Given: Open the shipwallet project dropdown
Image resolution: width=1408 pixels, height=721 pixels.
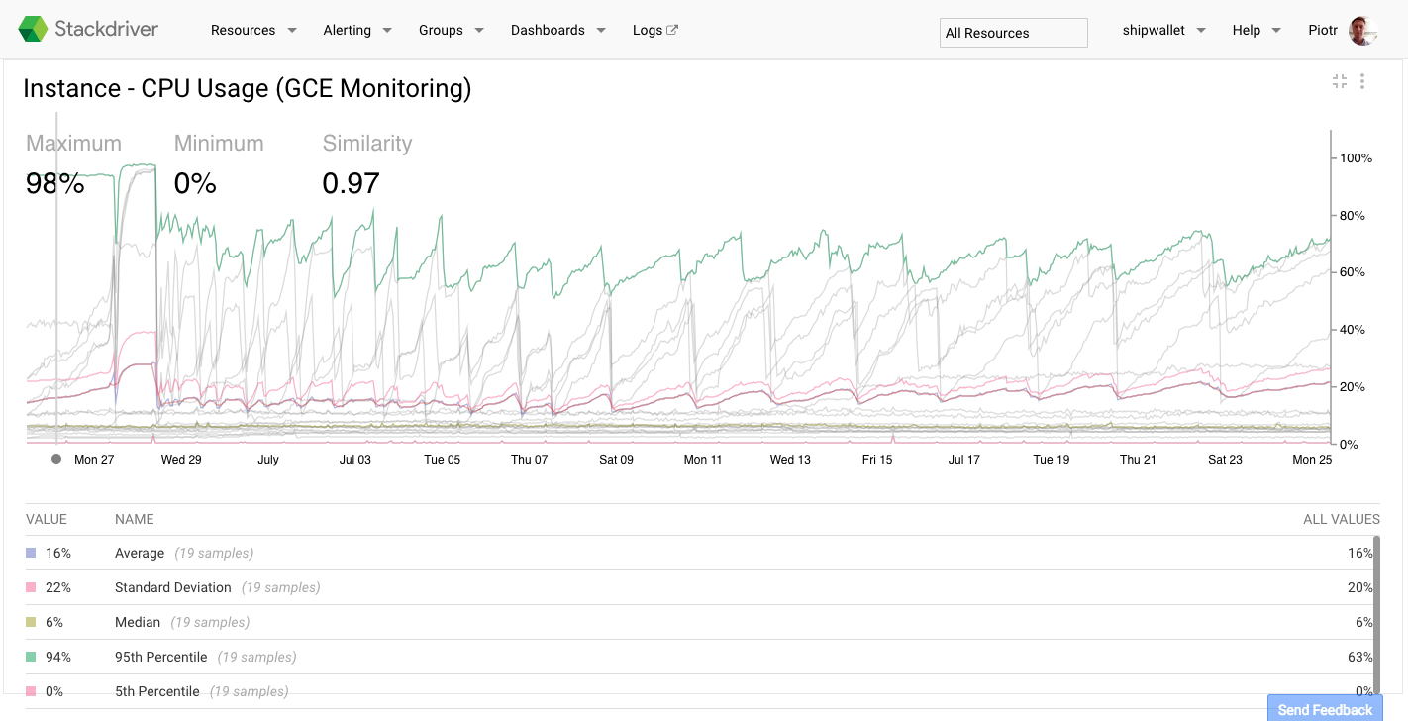Looking at the screenshot, I should (1163, 30).
